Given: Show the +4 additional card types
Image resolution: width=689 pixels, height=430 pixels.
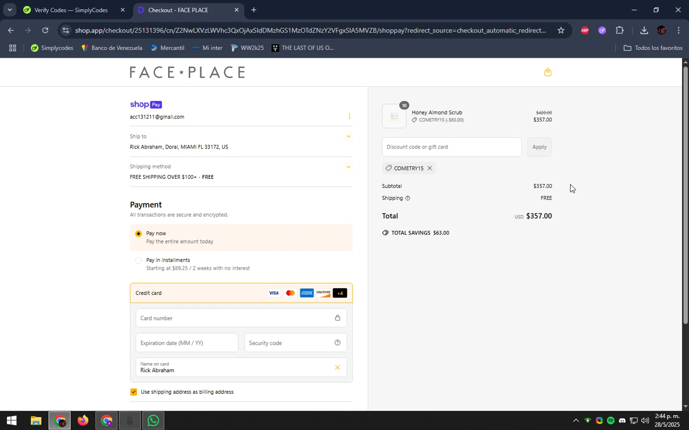Looking at the screenshot, I should click(340, 293).
